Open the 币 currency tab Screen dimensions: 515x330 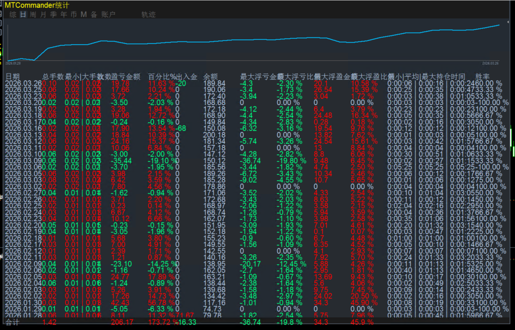click(74, 14)
